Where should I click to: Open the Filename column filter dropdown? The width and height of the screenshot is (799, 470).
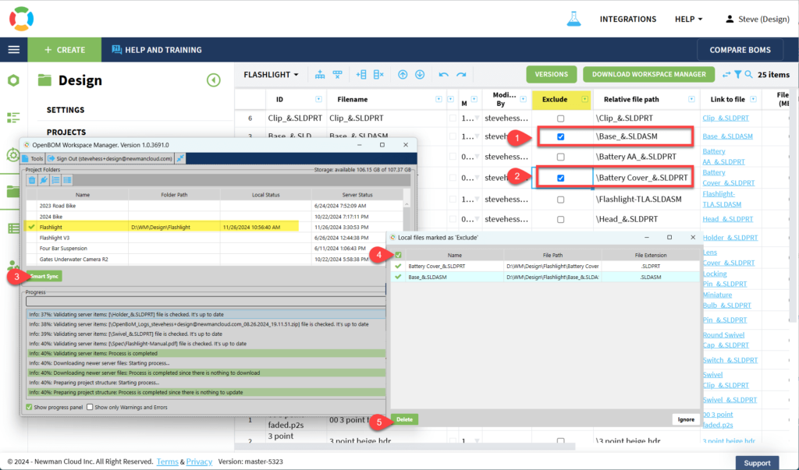pyautogui.click(x=439, y=99)
